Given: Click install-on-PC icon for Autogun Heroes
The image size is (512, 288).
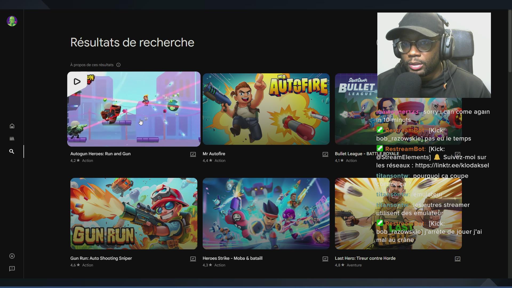Looking at the screenshot, I should click(x=193, y=154).
